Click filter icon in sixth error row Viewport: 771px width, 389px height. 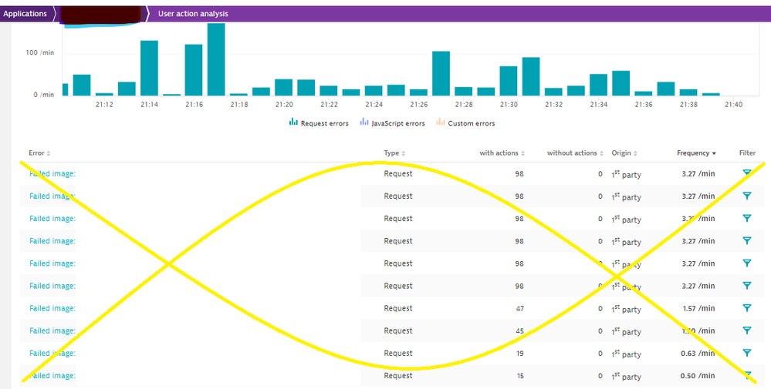click(746, 286)
